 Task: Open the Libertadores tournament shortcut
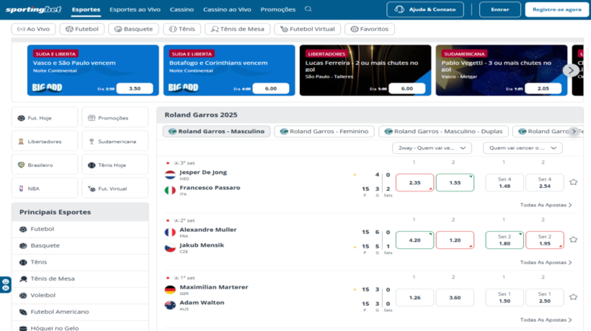point(44,141)
